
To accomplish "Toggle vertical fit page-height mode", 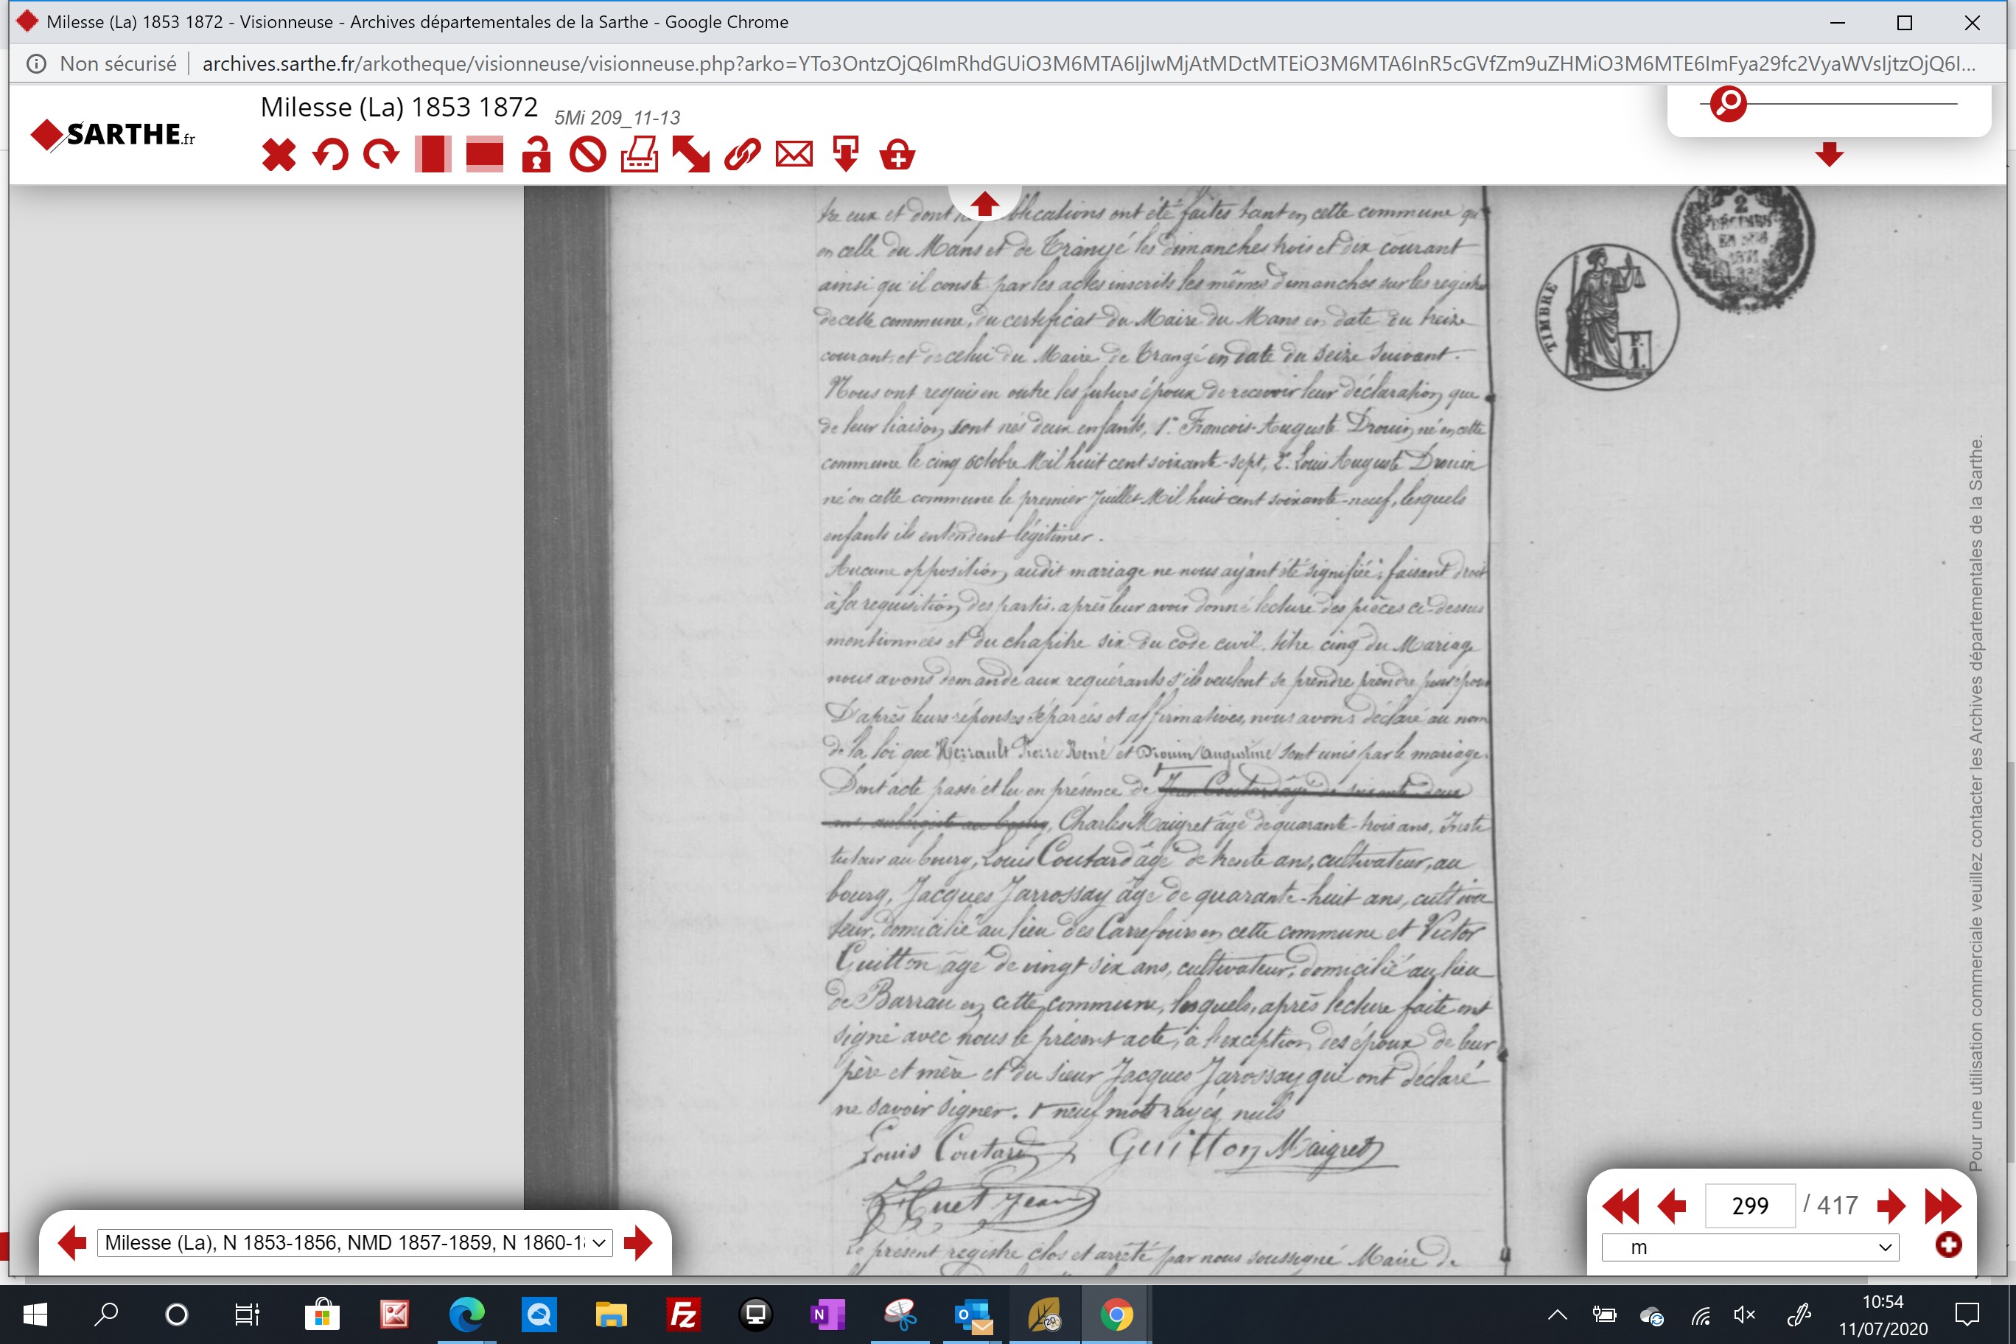I will click(433, 155).
